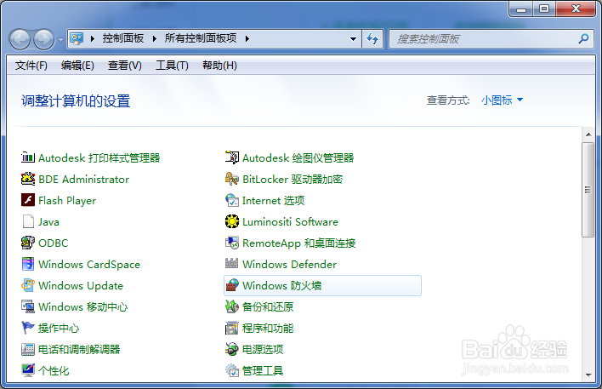Click the 电源选项 icon
The image size is (602, 389).
[231, 349]
